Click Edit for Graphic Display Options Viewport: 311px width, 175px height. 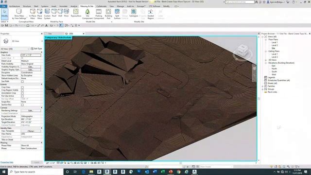click(31, 70)
